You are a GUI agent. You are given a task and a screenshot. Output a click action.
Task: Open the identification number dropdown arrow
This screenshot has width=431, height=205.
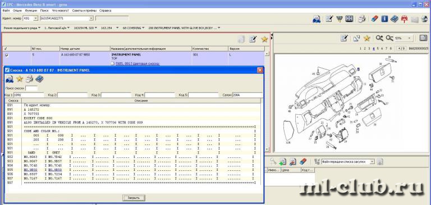pyautogui.click(x=91, y=18)
